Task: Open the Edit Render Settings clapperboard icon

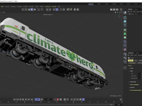Action: click(x=117, y=9)
